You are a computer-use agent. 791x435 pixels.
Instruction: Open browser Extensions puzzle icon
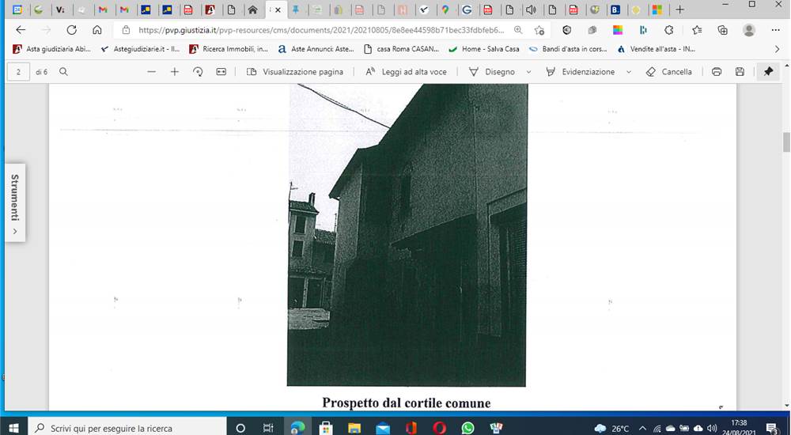pos(669,30)
